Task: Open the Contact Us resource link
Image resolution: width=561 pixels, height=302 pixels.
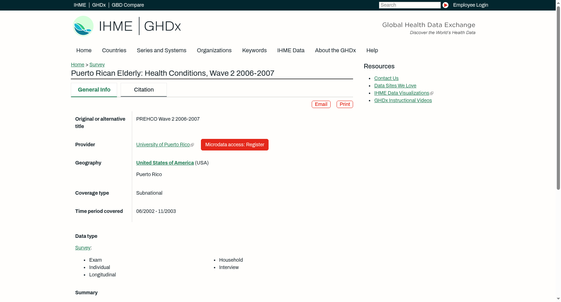Action: [386, 78]
